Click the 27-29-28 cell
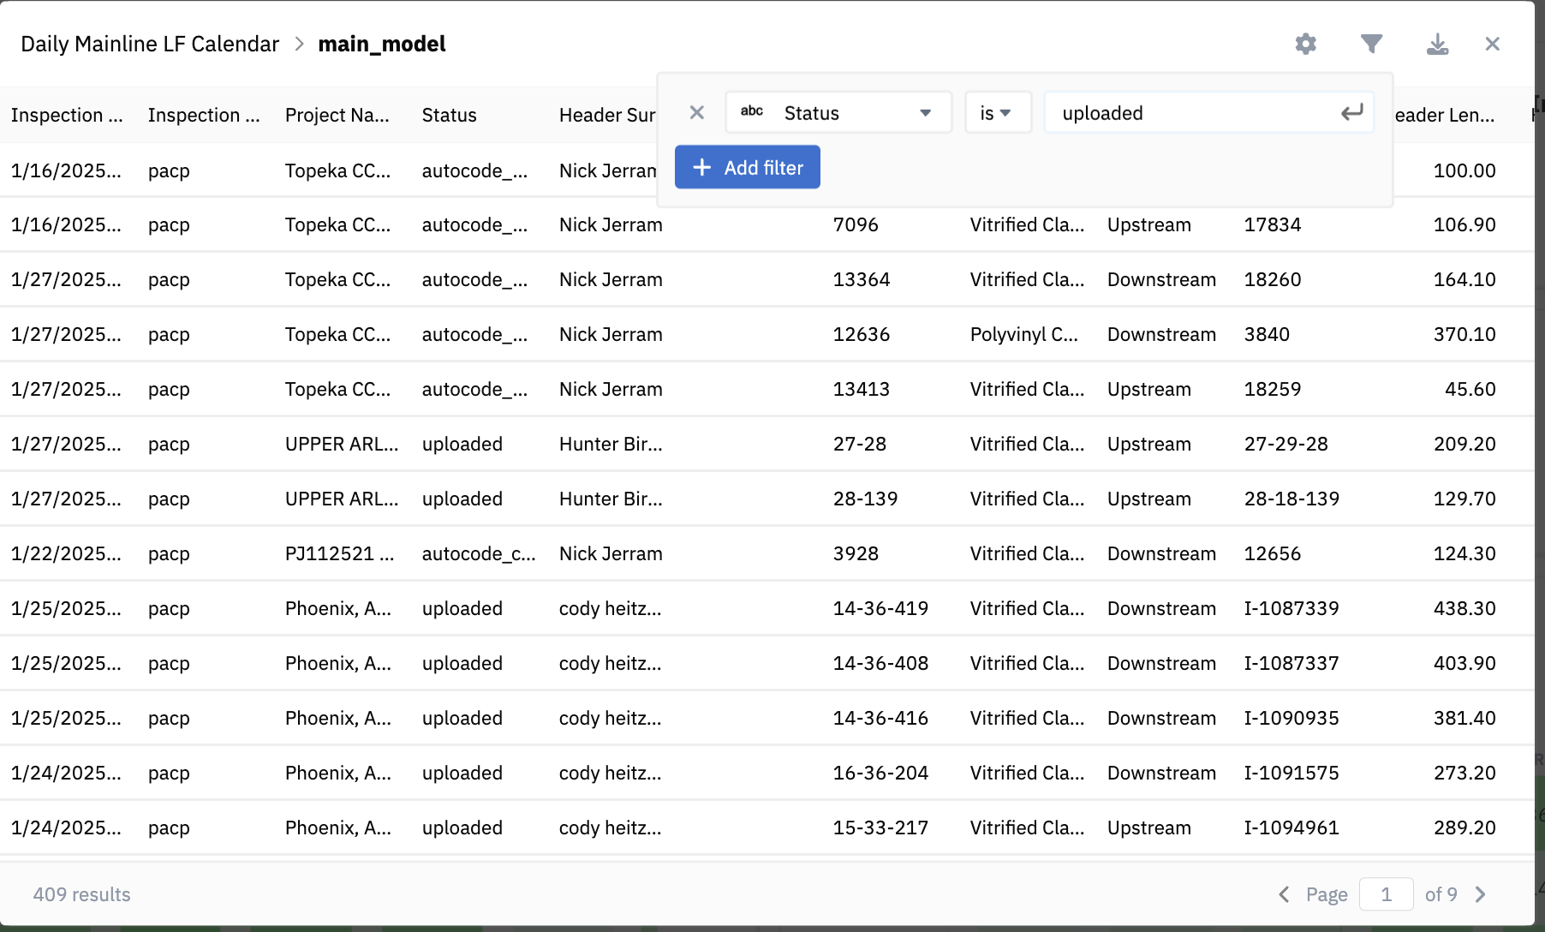 point(1286,444)
